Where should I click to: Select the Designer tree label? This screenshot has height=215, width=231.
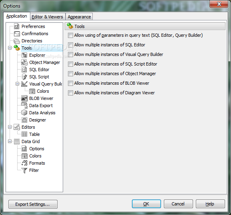[38, 120]
